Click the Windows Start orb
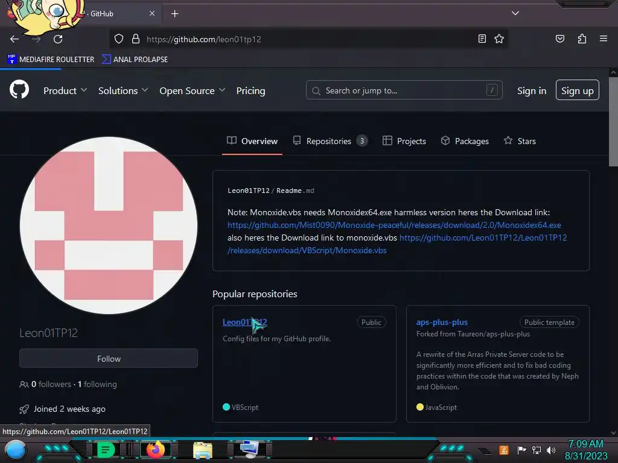Viewport: 618px width, 463px height. point(16,450)
